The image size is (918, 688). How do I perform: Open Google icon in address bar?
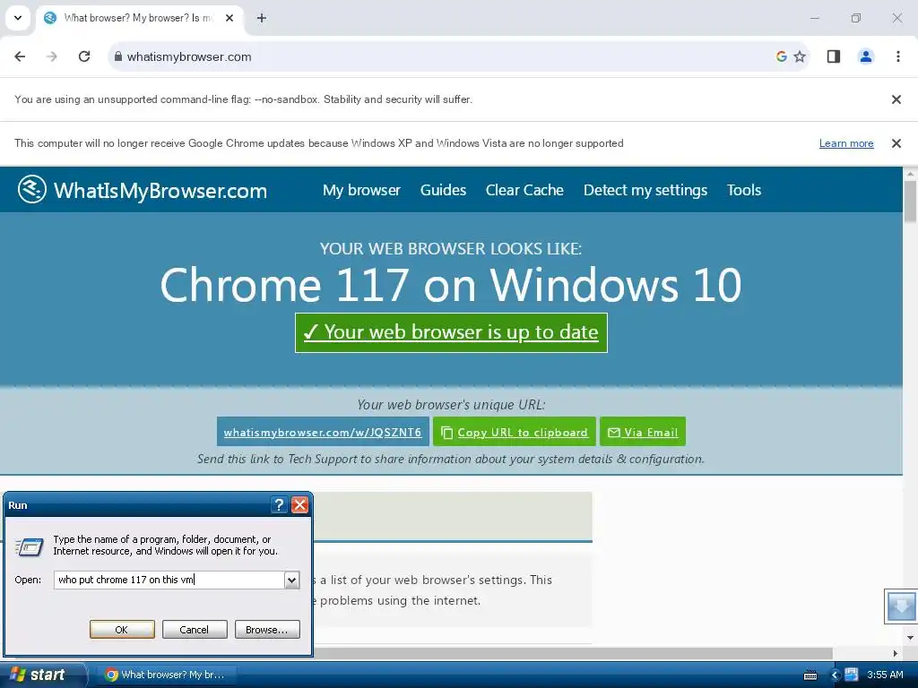[781, 56]
